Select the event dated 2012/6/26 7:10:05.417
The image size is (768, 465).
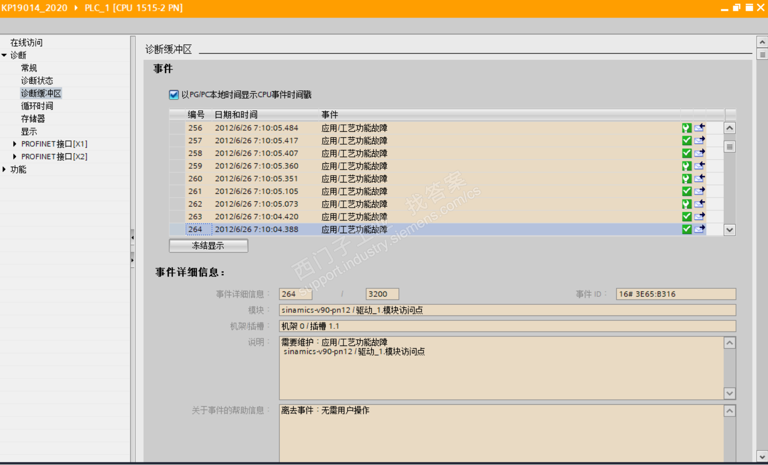[446, 140]
